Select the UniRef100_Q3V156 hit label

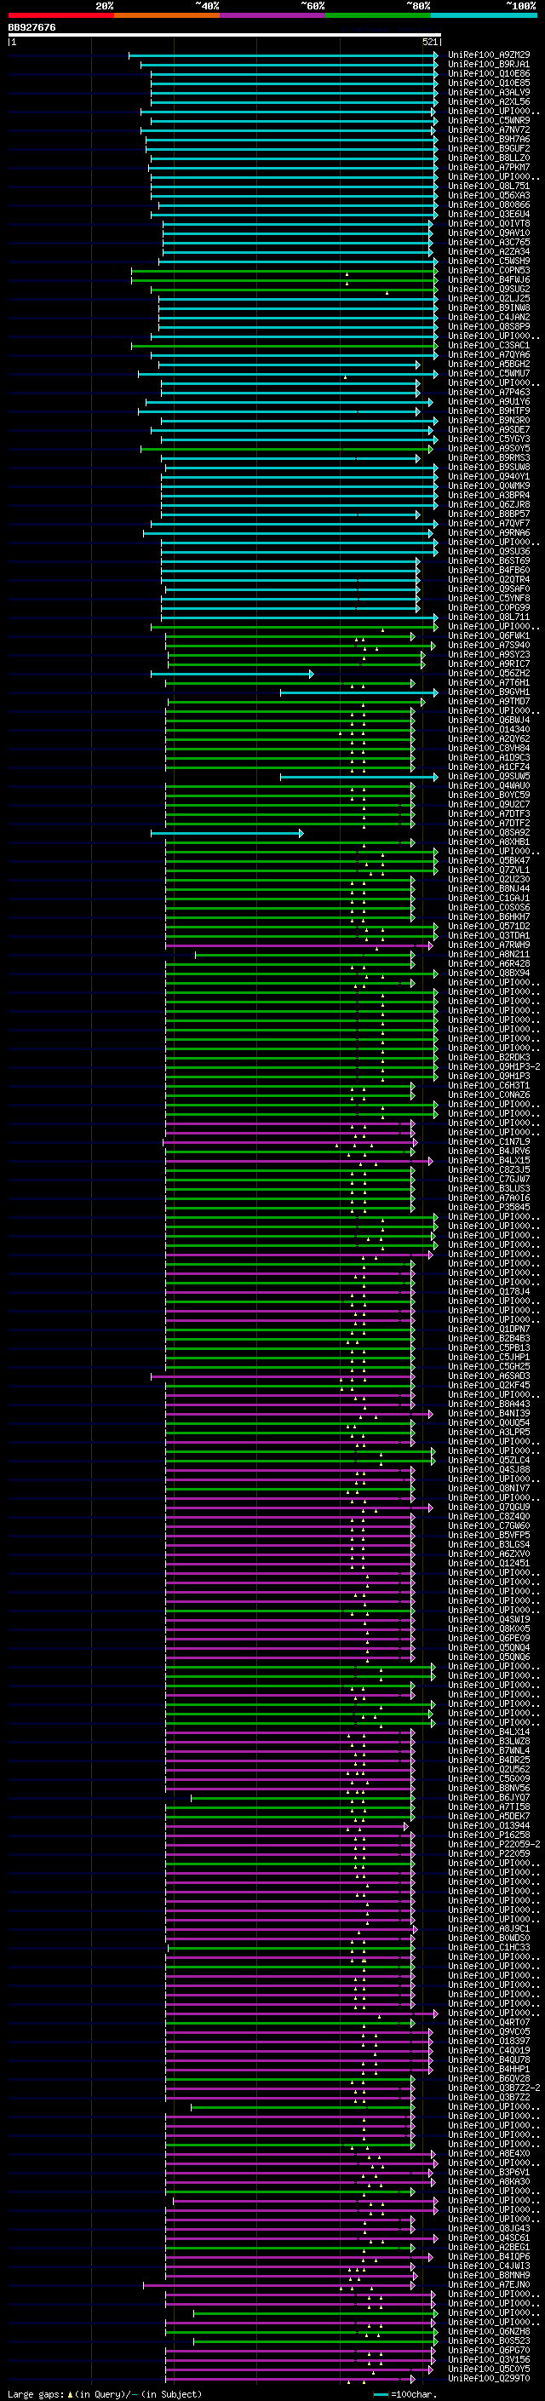pyautogui.click(x=489, y=2358)
